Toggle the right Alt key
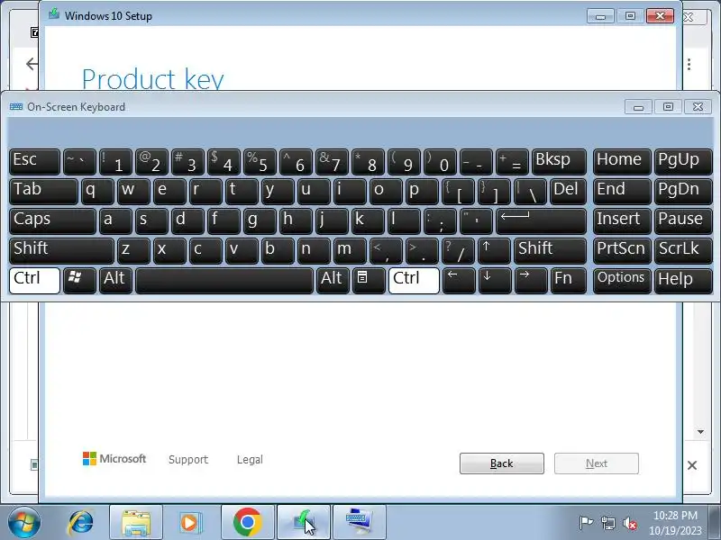721x540 pixels. (x=332, y=281)
